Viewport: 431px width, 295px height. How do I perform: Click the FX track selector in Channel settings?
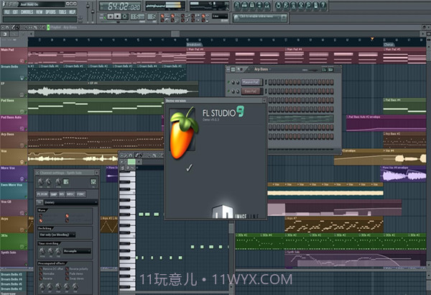(x=93, y=181)
